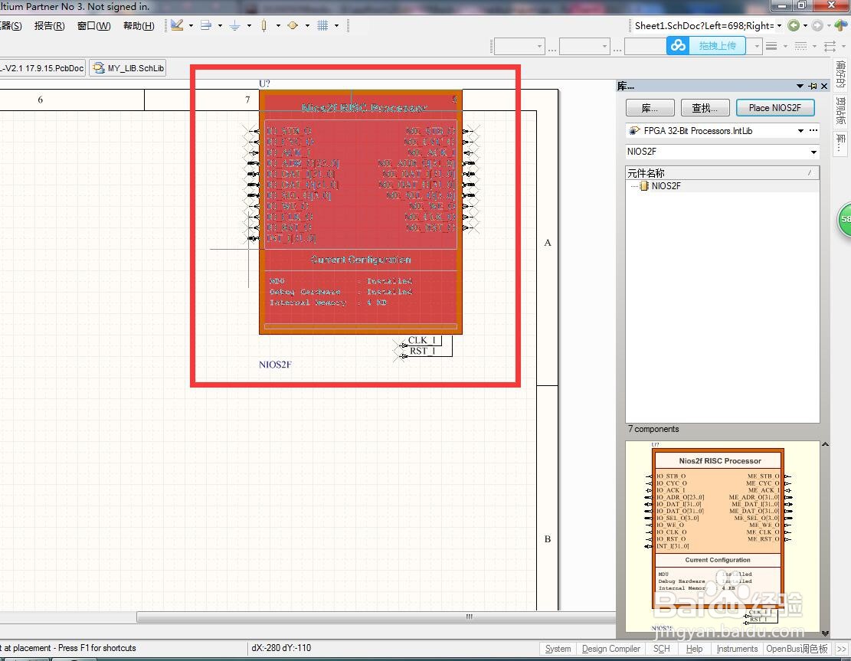This screenshot has width=851, height=661.
Task: Click the green circle 58 badge
Action: 844,219
